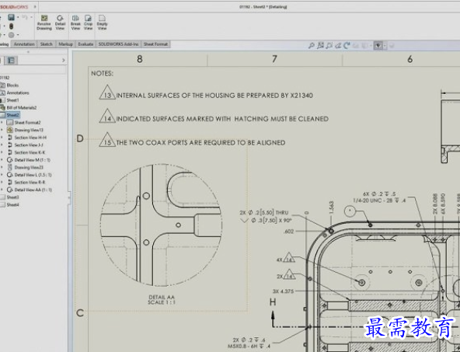Toggle the Hide/Show Items button in view toolbar
The height and width of the screenshot is (352, 460).
[378, 46]
